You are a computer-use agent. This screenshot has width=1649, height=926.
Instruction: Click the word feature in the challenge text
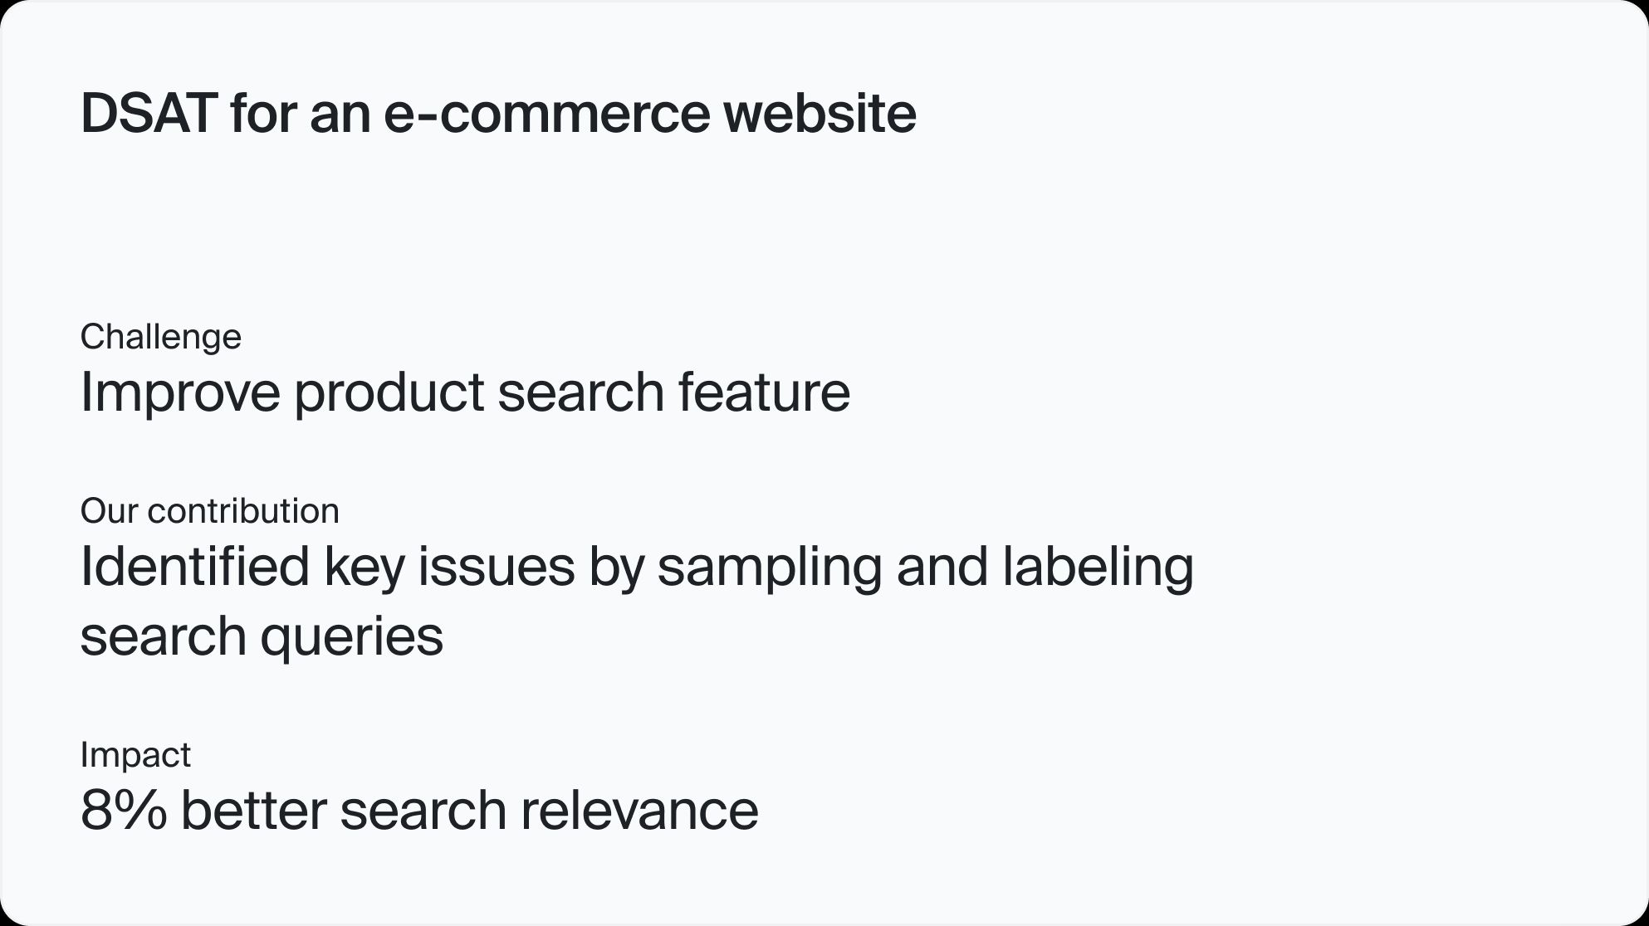pos(764,392)
